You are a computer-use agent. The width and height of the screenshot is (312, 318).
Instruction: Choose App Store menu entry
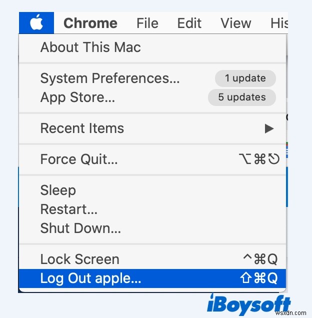point(77,97)
